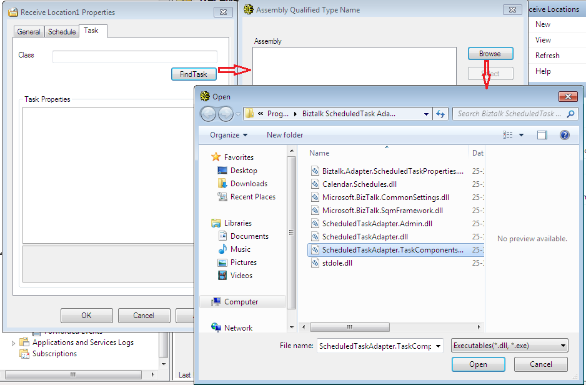Click the refresh icon beside address bar

[440, 114]
